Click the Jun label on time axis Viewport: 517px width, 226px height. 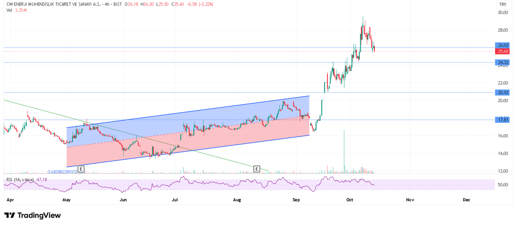click(123, 200)
